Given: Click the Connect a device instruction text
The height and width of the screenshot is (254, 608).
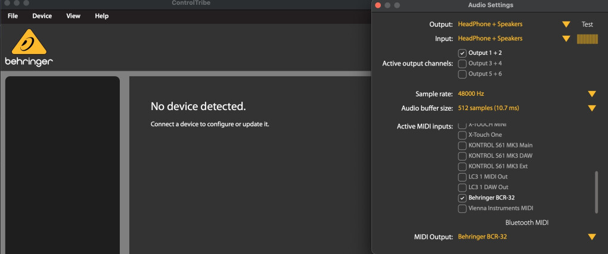Looking at the screenshot, I should coord(210,125).
